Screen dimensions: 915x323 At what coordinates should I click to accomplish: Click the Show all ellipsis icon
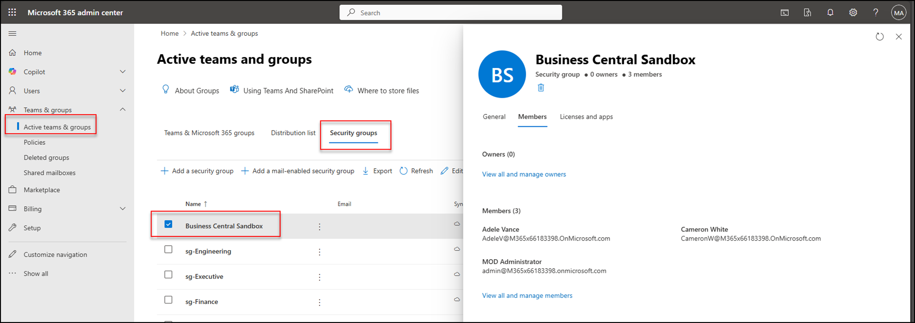point(12,273)
